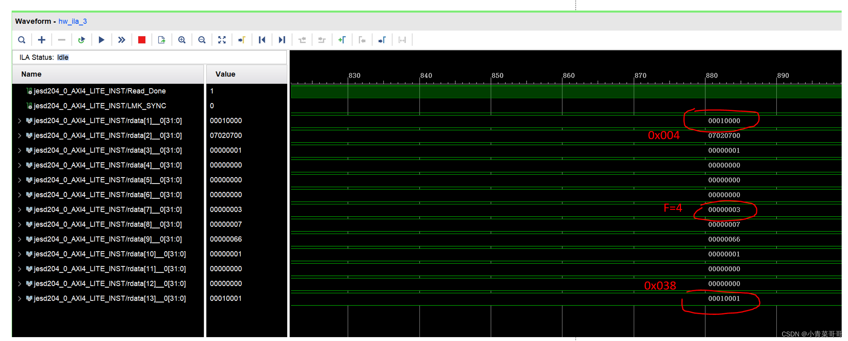Screen dimensions: 848x341
Task: Select the rdata[12]__0[31:0] signal name
Action: [x=110, y=284]
